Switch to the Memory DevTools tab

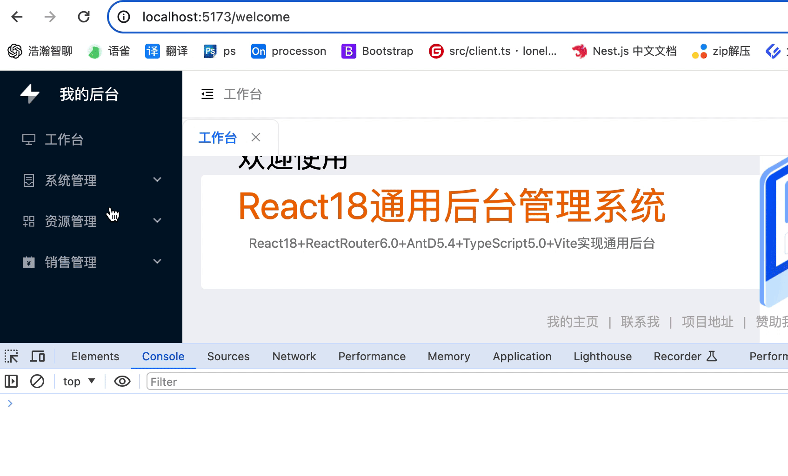(x=449, y=357)
